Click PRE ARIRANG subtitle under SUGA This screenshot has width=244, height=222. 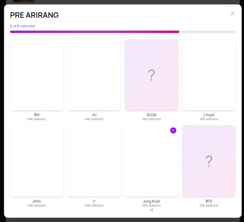coord(152,119)
